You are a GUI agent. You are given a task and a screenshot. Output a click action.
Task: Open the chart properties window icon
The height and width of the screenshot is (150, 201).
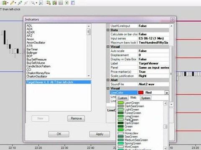click(x=73, y=3)
